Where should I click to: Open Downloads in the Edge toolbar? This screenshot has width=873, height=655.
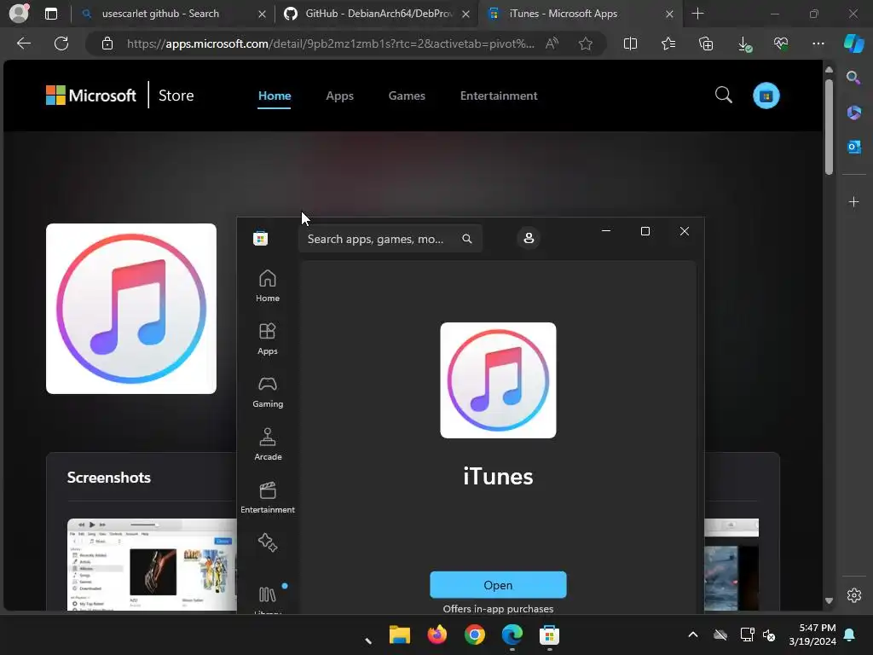point(743,44)
